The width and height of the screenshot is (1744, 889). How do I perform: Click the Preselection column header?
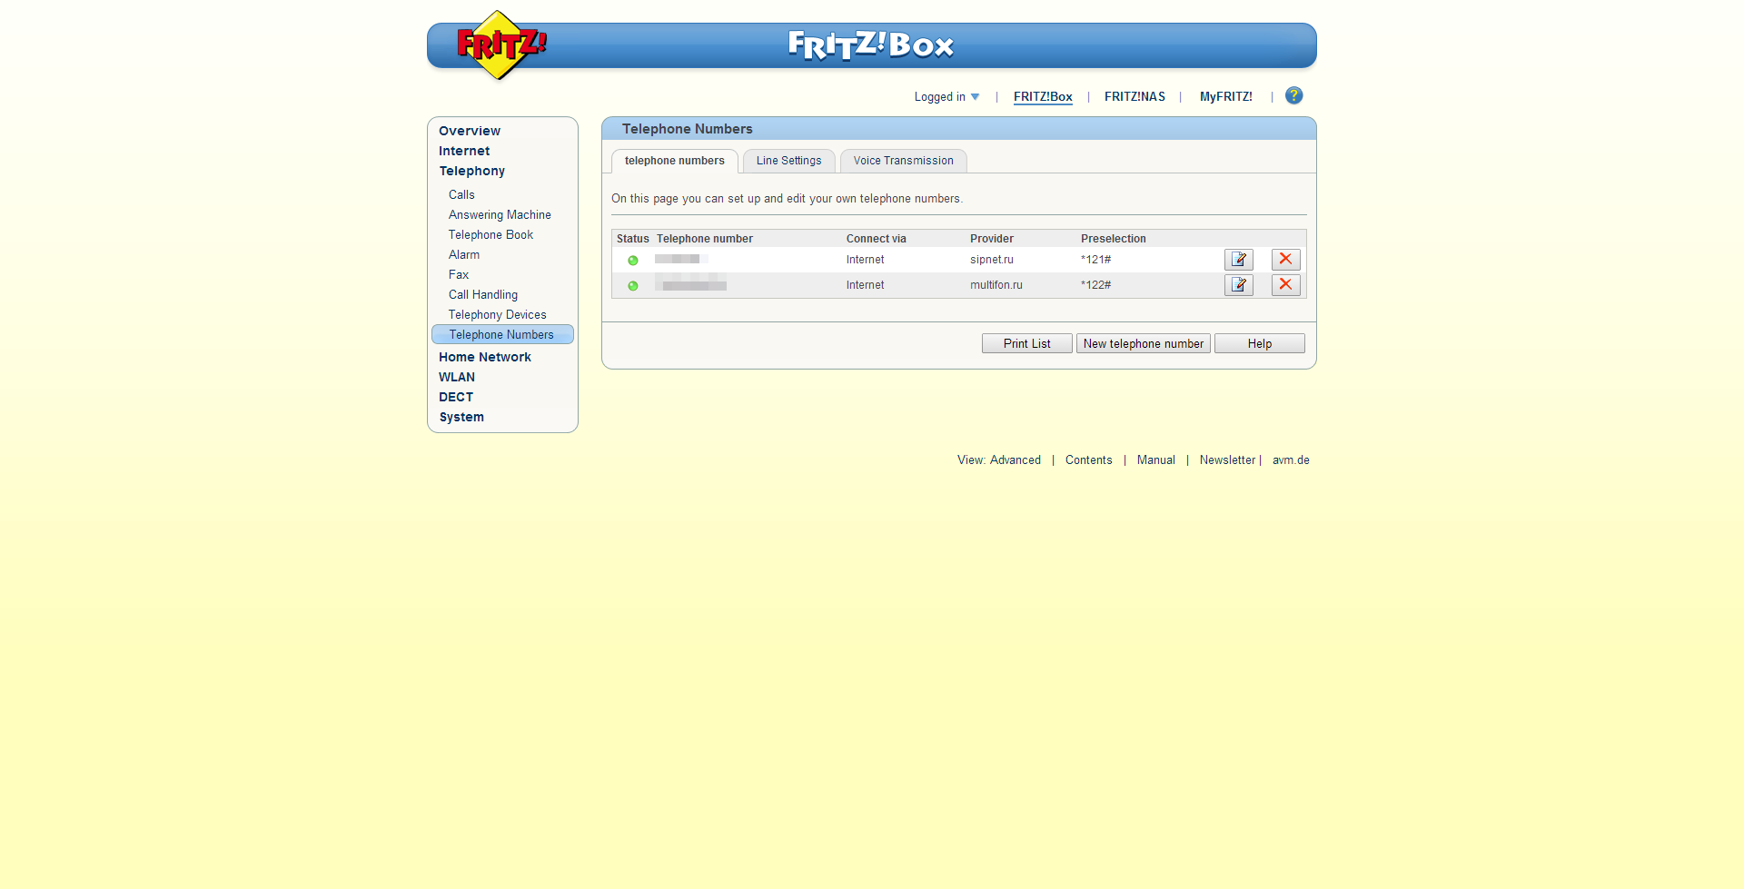coord(1114,239)
